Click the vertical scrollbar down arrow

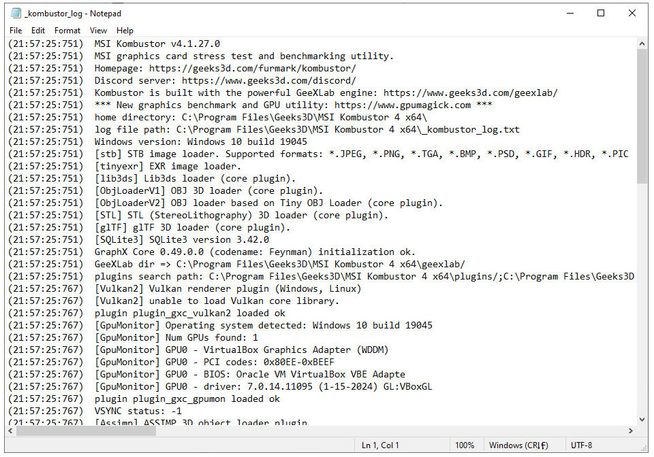click(x=642, y=420)
